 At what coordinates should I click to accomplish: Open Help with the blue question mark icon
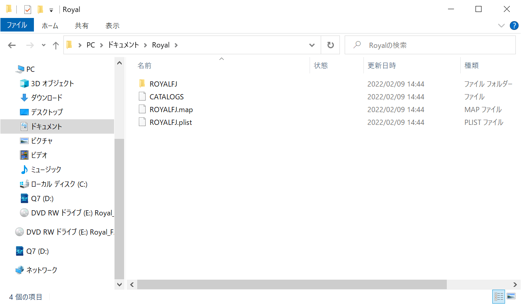click(x=514, y=26)
